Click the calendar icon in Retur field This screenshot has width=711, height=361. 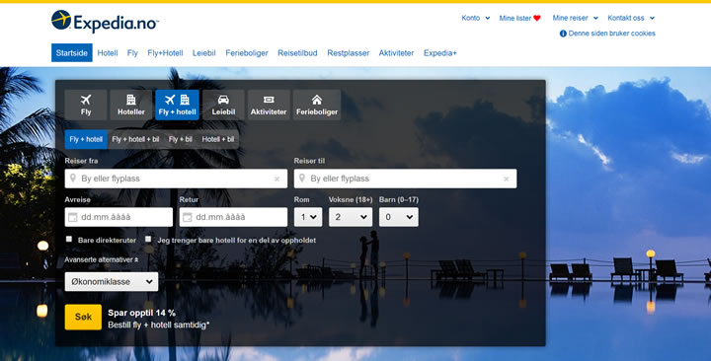click(188, 217)
